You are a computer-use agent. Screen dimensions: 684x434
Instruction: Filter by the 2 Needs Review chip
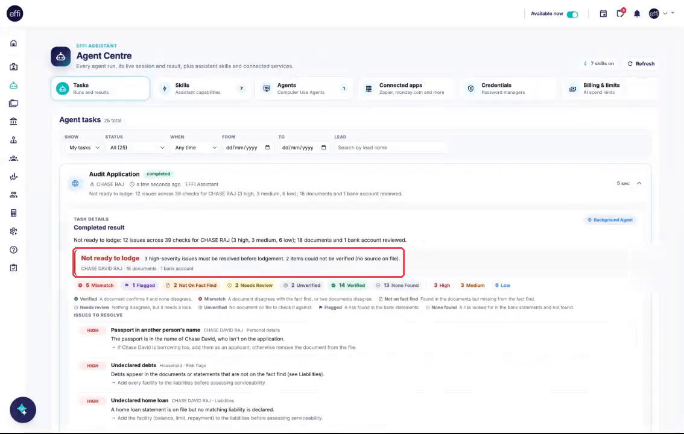pyautogui.click(x=250, y=285)
